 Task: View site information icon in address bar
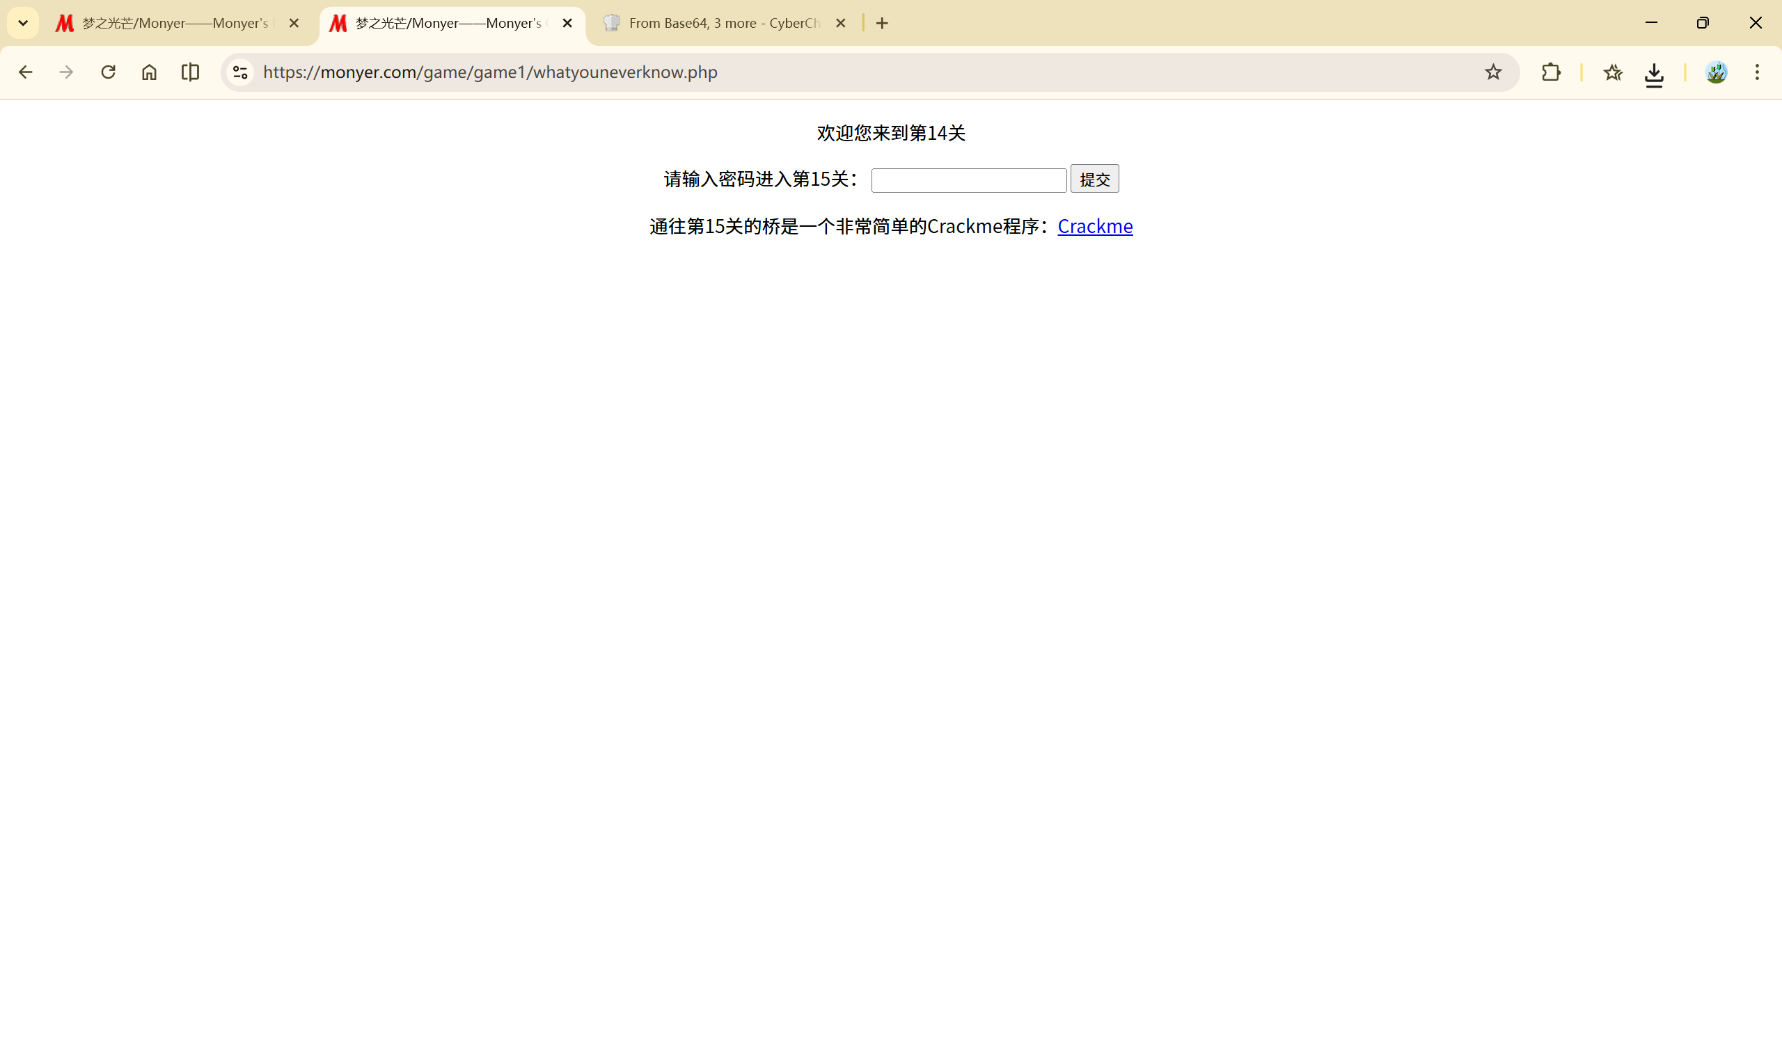pos(241,72)
